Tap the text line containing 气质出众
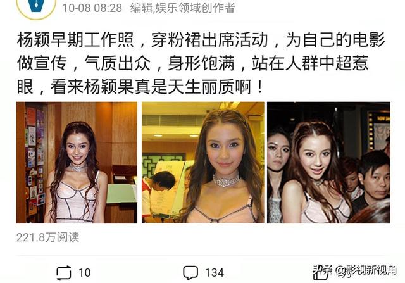The width and height of the screenshot is (405, 283). [x=193, y=63]
